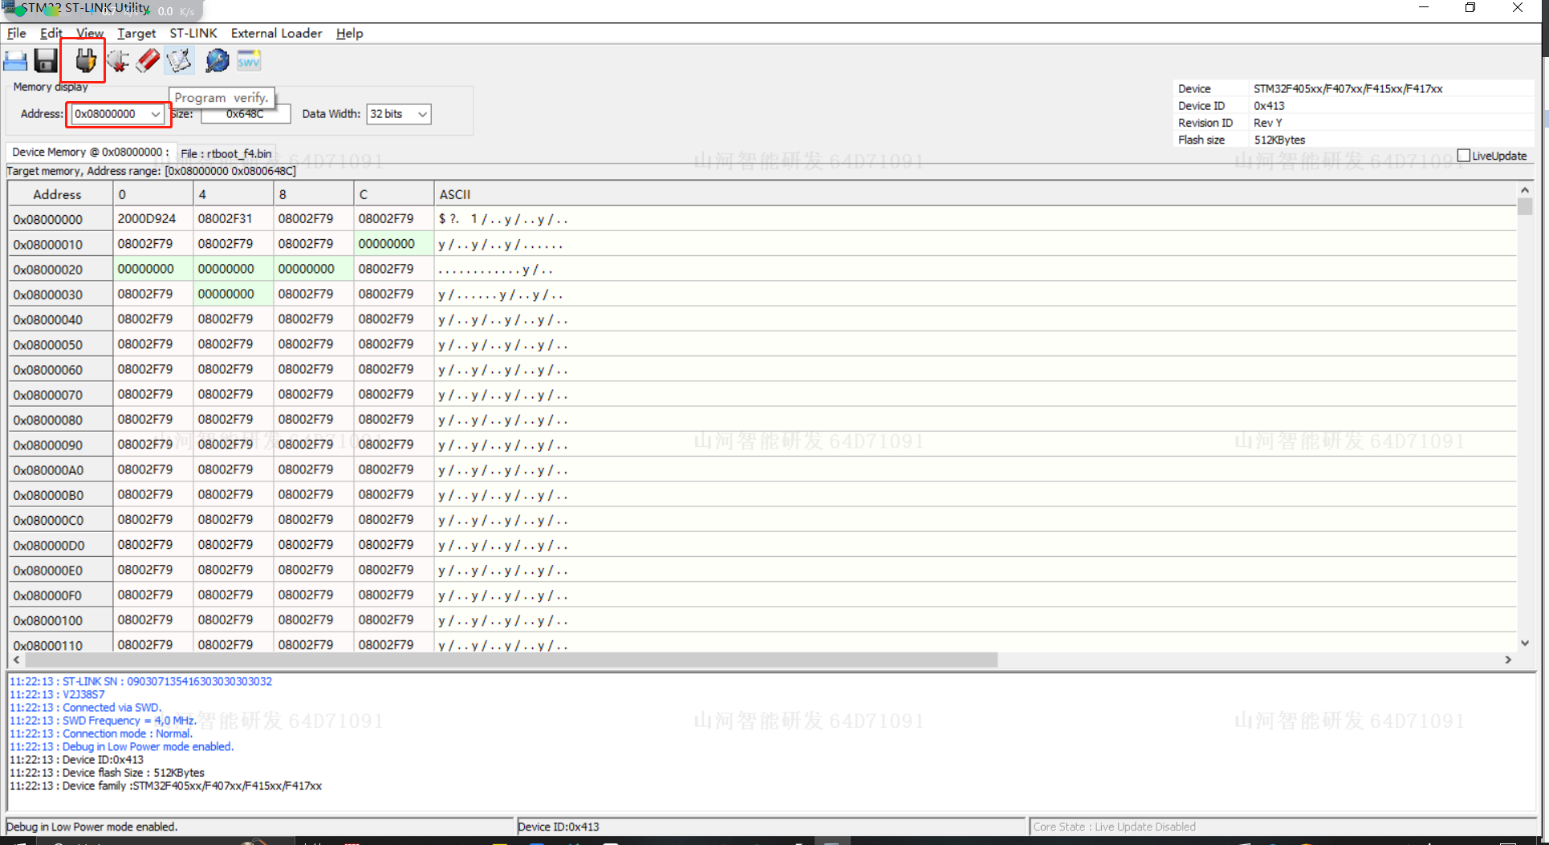Image resolution: width=1549 pixels, height=845 pixels.
Task: Click the Revision ID value Rev Y
Action: (x=1268, y=123)
